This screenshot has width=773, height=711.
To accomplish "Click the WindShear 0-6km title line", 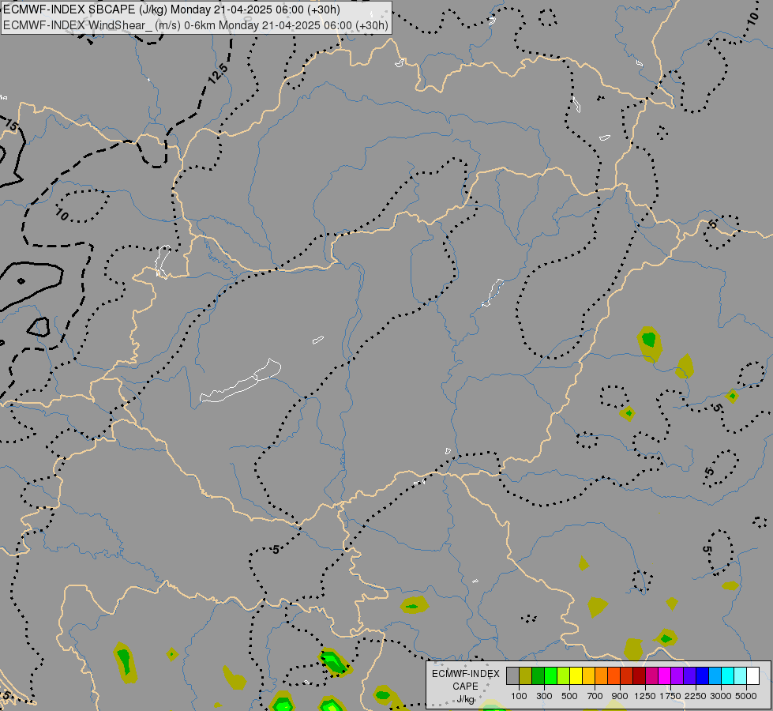I will (x=196, y=25).
